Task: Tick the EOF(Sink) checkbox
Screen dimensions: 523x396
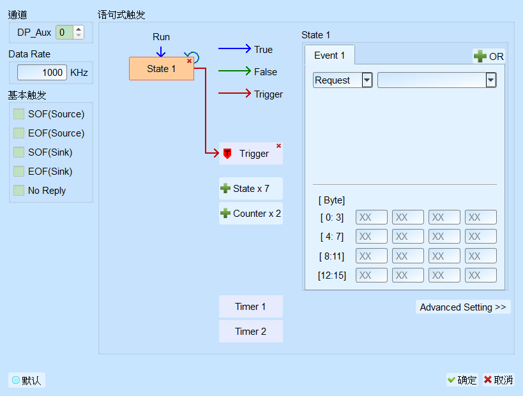Action: (x=19, y=171)
